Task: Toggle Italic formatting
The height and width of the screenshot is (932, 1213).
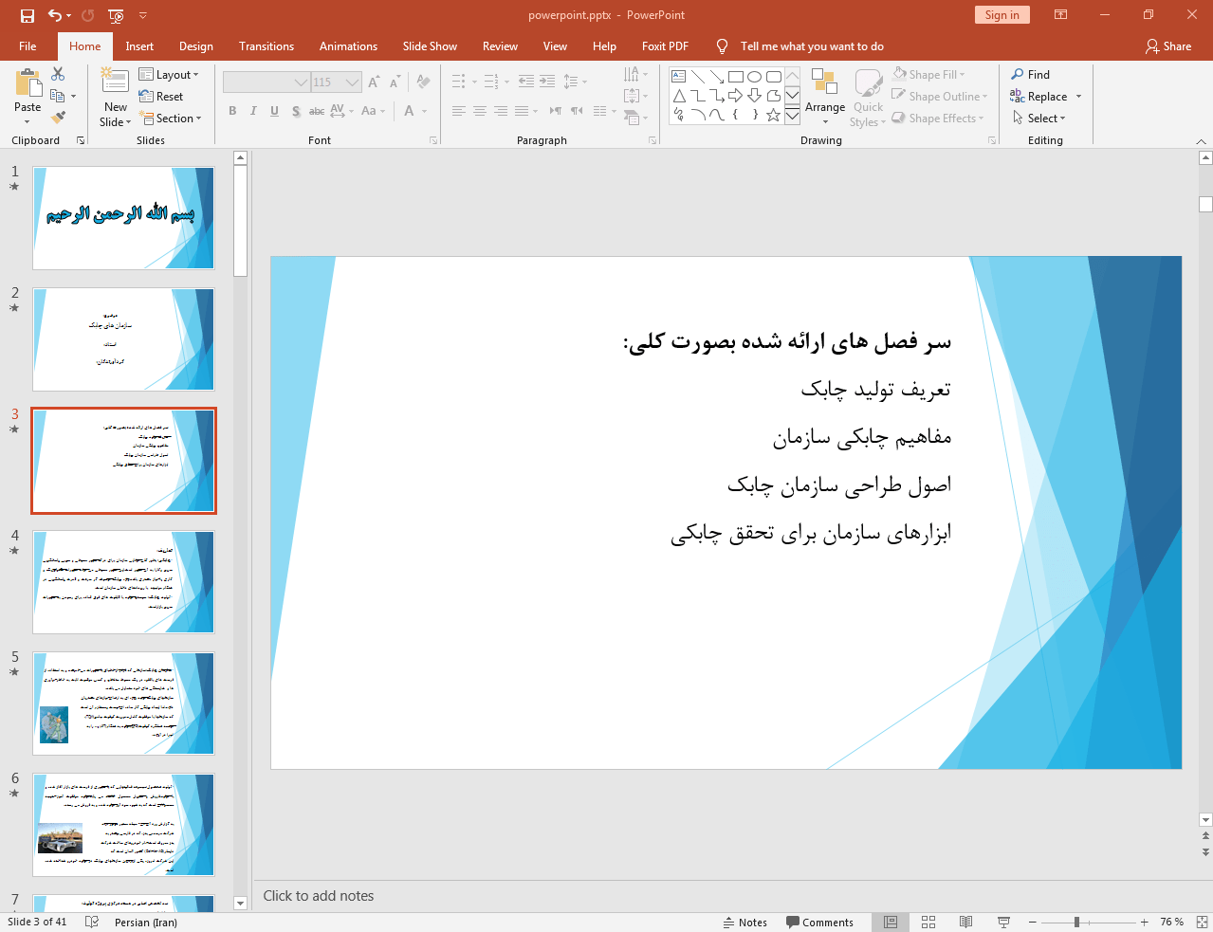Action: point(253,111)
